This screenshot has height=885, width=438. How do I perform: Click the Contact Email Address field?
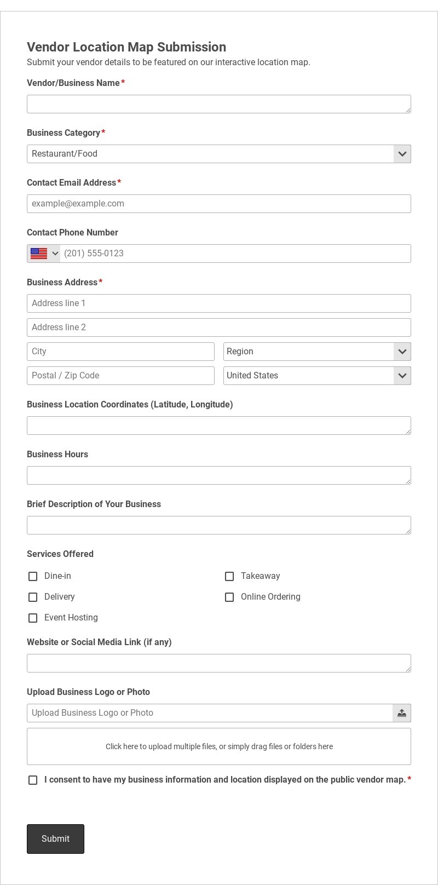(x=219, y=204)
